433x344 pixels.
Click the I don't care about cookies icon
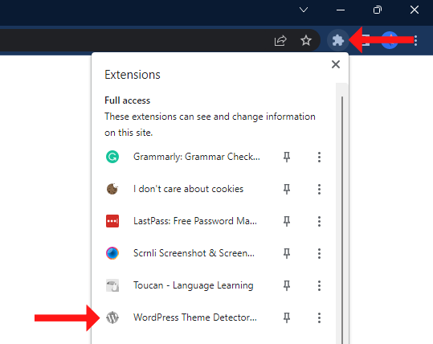coord(112,189)
